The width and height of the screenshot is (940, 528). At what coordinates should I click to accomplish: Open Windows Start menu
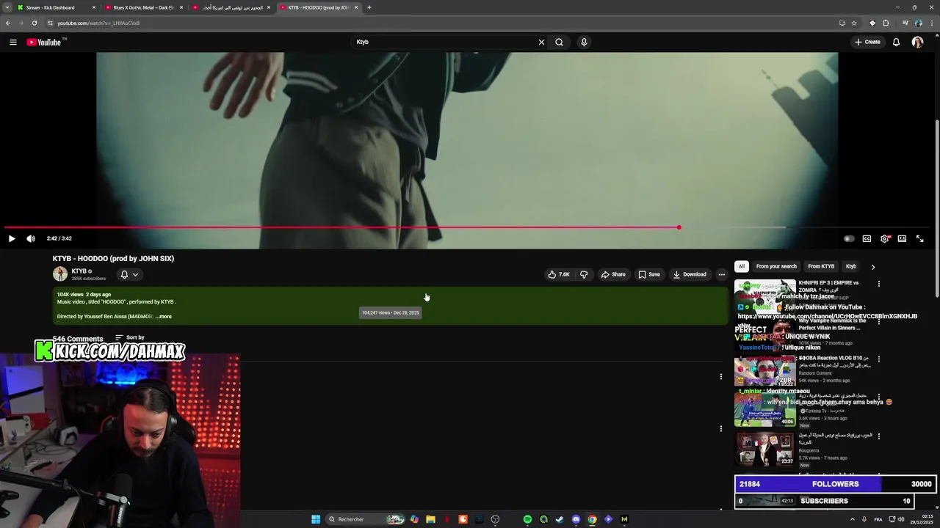[x=316, y=519]
